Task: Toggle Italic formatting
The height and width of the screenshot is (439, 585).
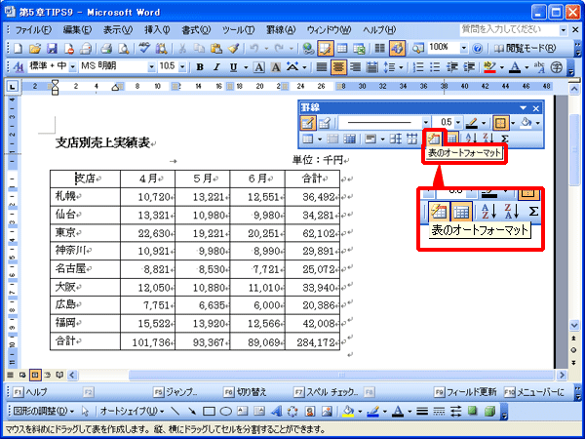Action: tap(216, 67)
